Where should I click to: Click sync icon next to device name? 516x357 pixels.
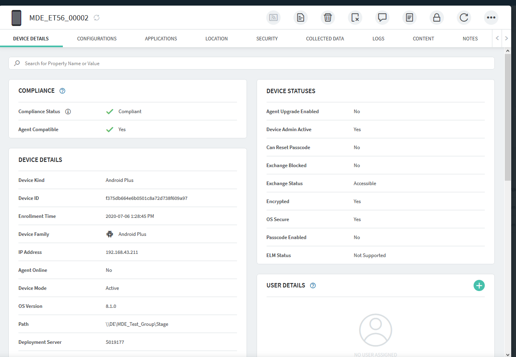pos(96,18)
